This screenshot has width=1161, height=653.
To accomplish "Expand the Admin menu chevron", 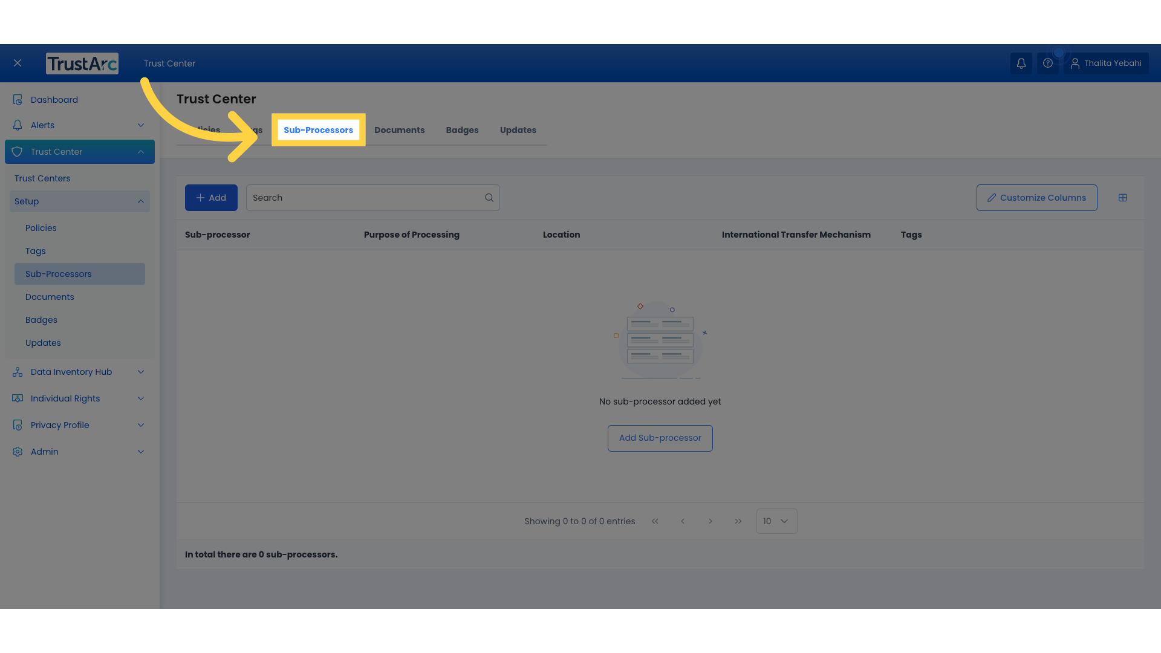I will pos(141,452).
